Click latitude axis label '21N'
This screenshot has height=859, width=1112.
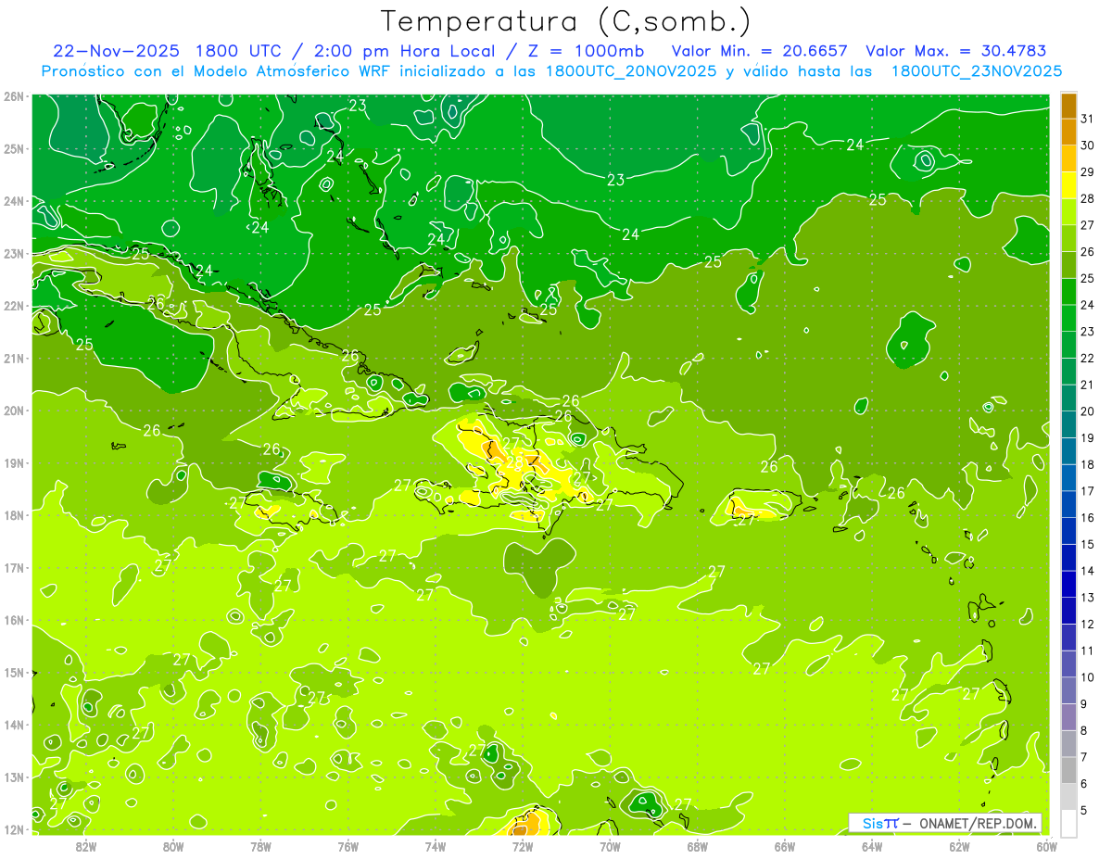(13, 358)
